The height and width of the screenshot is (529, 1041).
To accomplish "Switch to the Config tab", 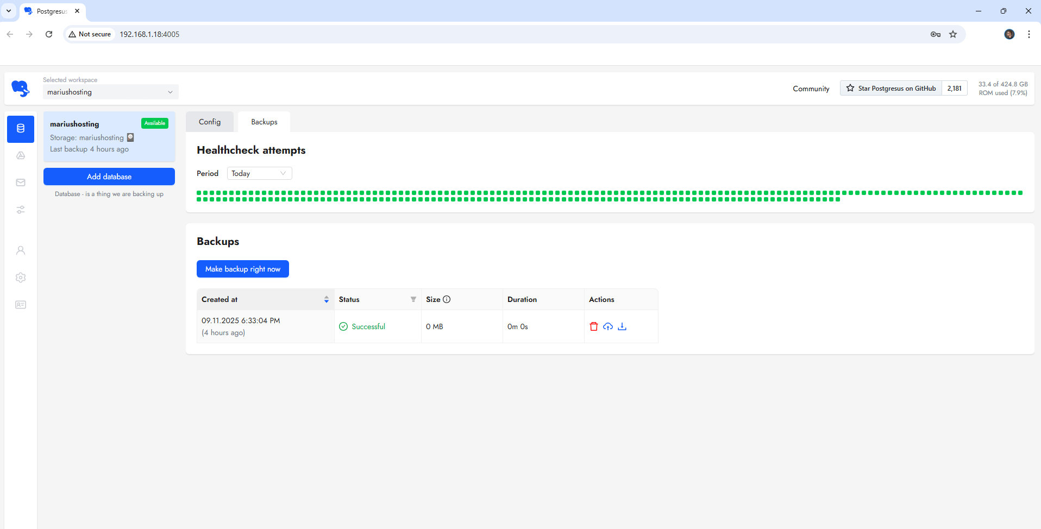I will [x=210, y=122].
